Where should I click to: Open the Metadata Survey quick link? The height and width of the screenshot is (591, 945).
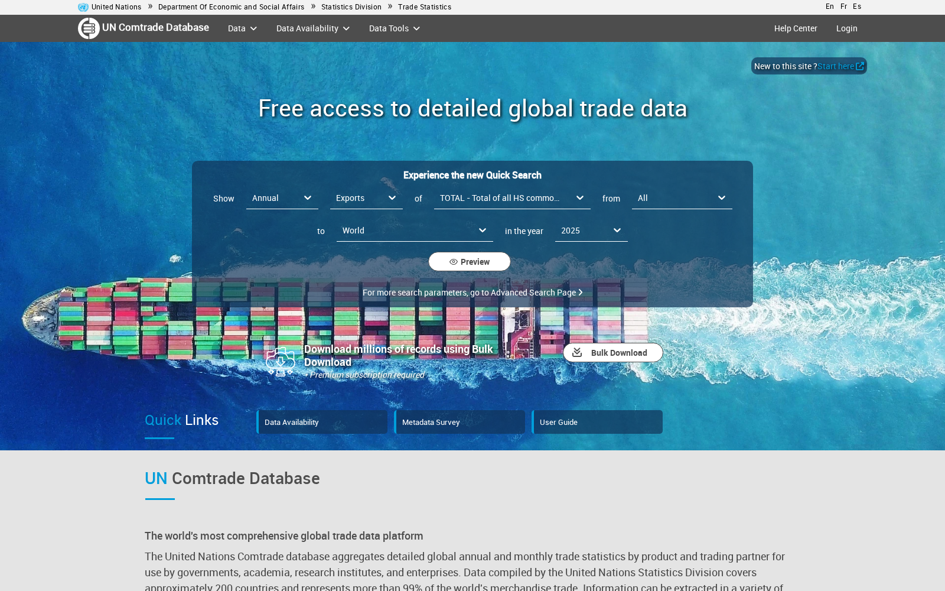click(x=460, y=422)
